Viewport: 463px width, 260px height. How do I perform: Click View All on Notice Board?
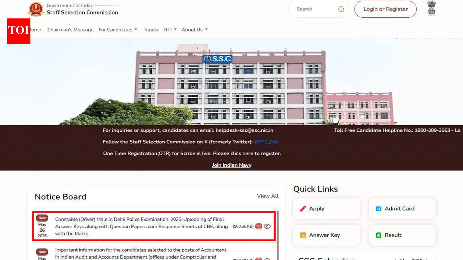[x=268, y=196]
